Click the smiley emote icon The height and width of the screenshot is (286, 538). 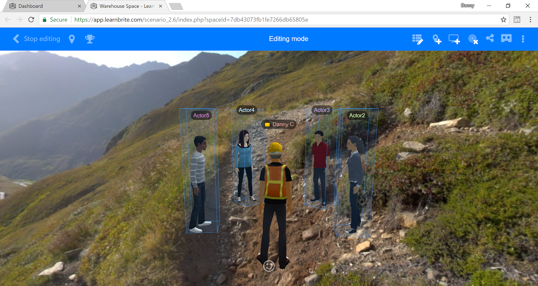point(269,266)
